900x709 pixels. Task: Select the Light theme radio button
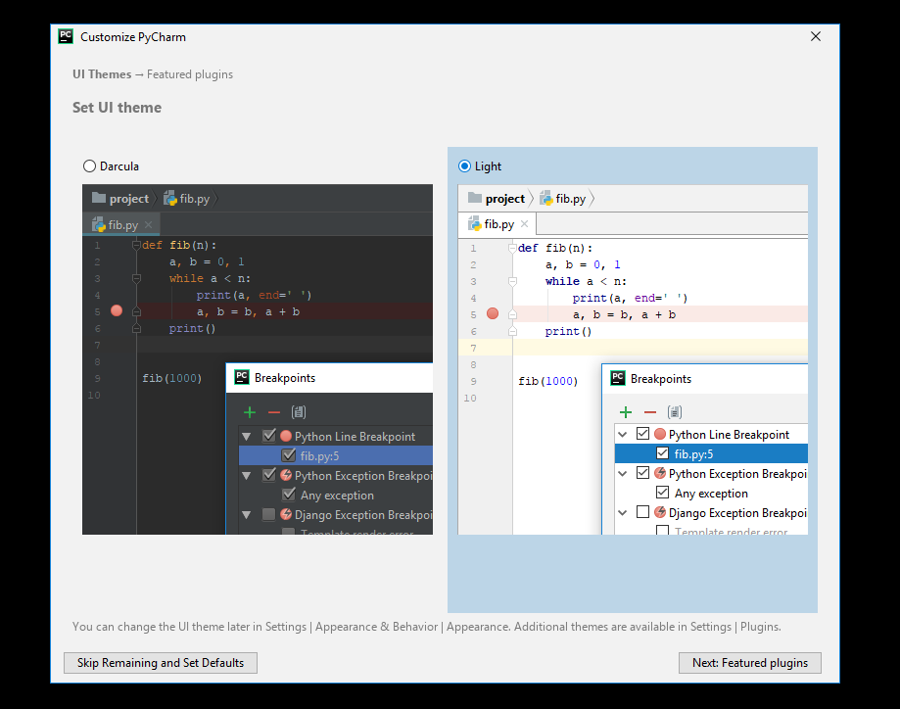click(x=464, y=166)
